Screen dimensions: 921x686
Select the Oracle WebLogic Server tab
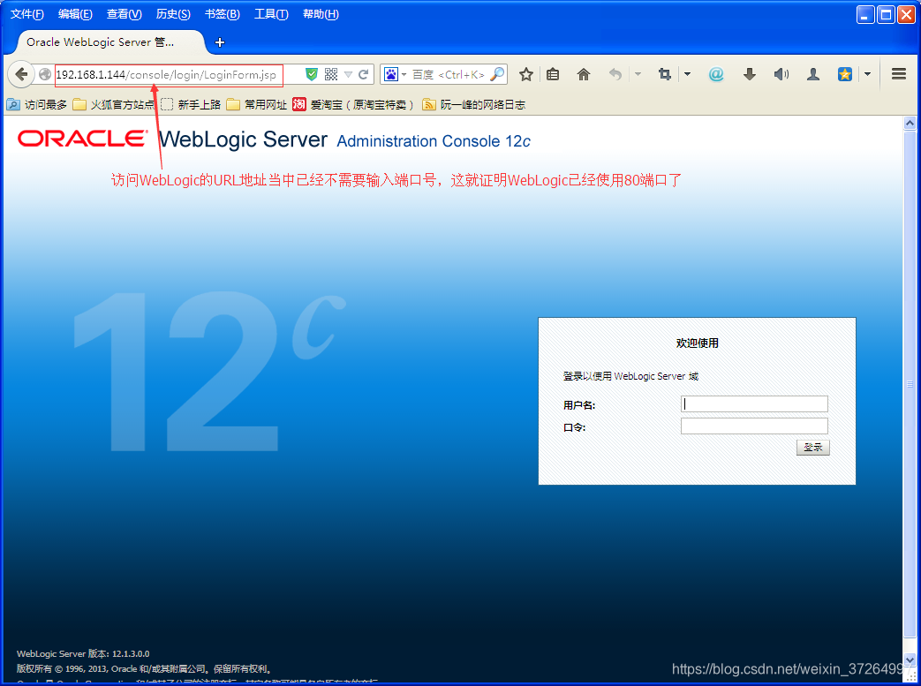pyautogui.click(x=109, y=42)
